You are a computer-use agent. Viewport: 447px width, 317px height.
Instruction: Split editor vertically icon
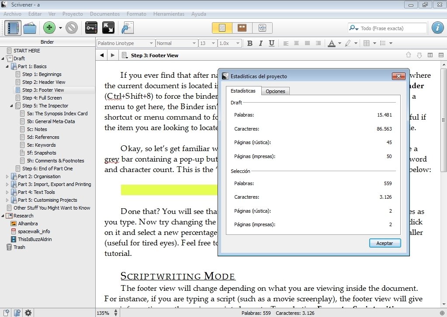pos(430,55)
